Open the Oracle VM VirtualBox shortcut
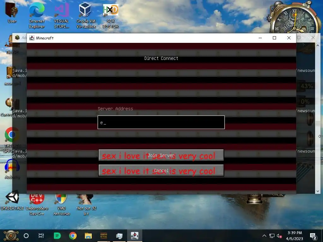 click(x=86, y=15)
